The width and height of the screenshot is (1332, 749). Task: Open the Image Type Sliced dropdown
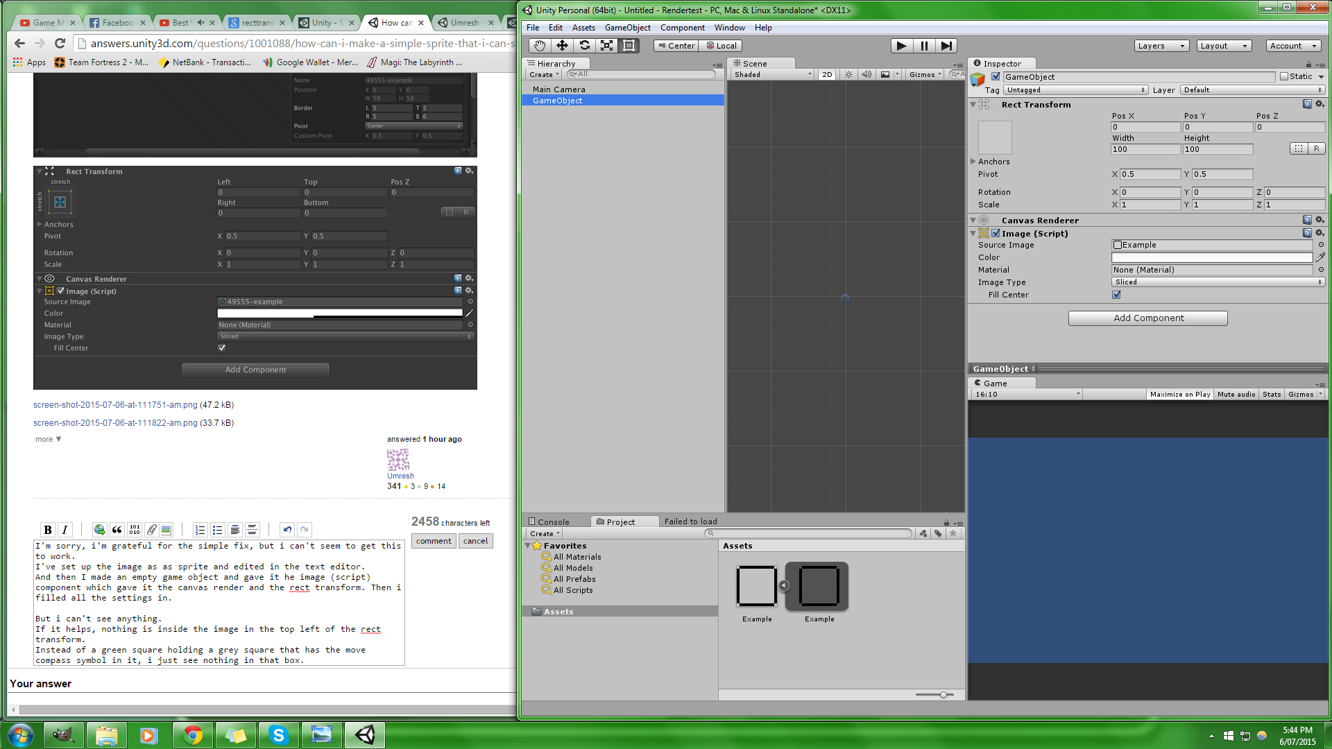click(1218, 282)
